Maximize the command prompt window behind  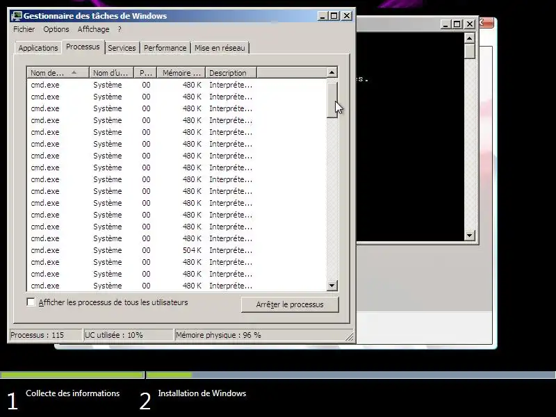coord(457,24)
